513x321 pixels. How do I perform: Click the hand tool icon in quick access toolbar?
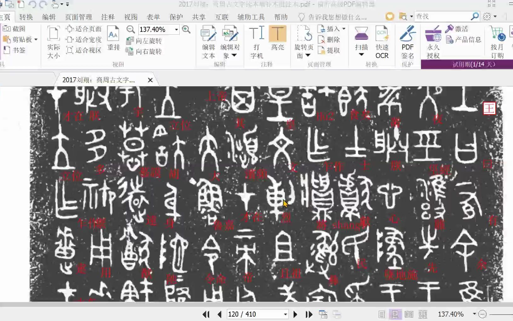coord(55,4)
